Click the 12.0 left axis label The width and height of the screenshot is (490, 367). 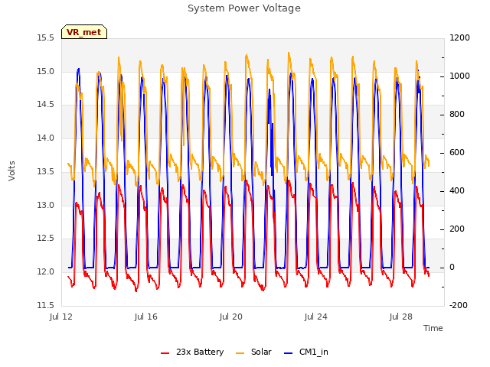coord(45,272)
